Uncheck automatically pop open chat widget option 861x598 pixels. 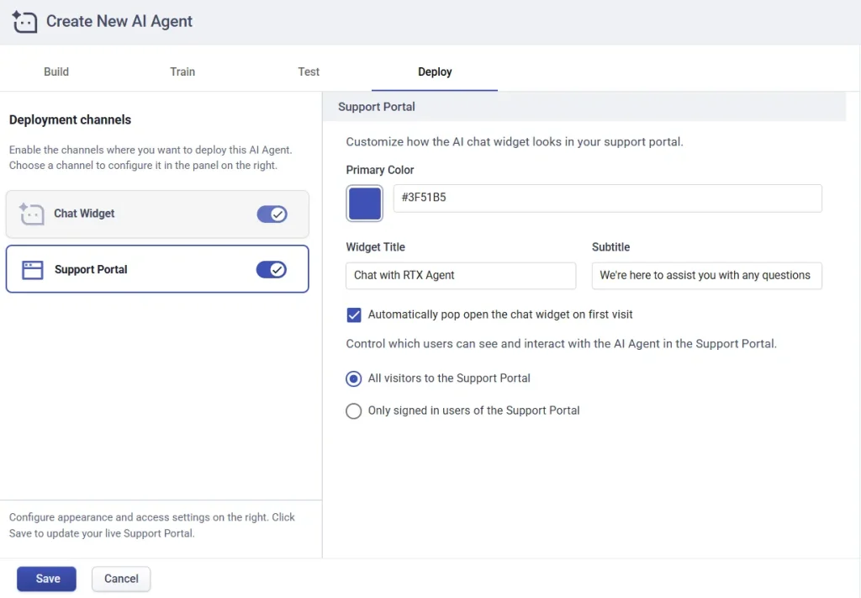[x=353, y=315]
